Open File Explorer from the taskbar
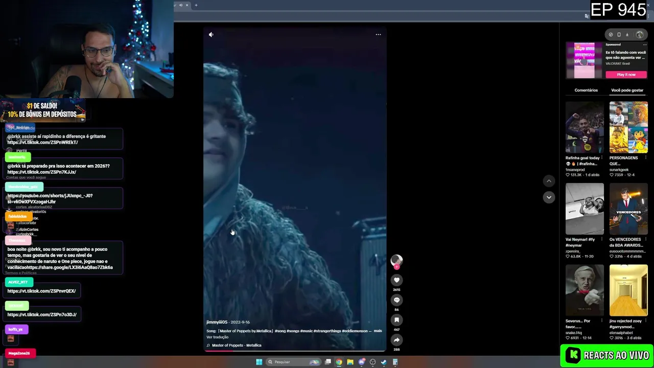 (350, 362)
